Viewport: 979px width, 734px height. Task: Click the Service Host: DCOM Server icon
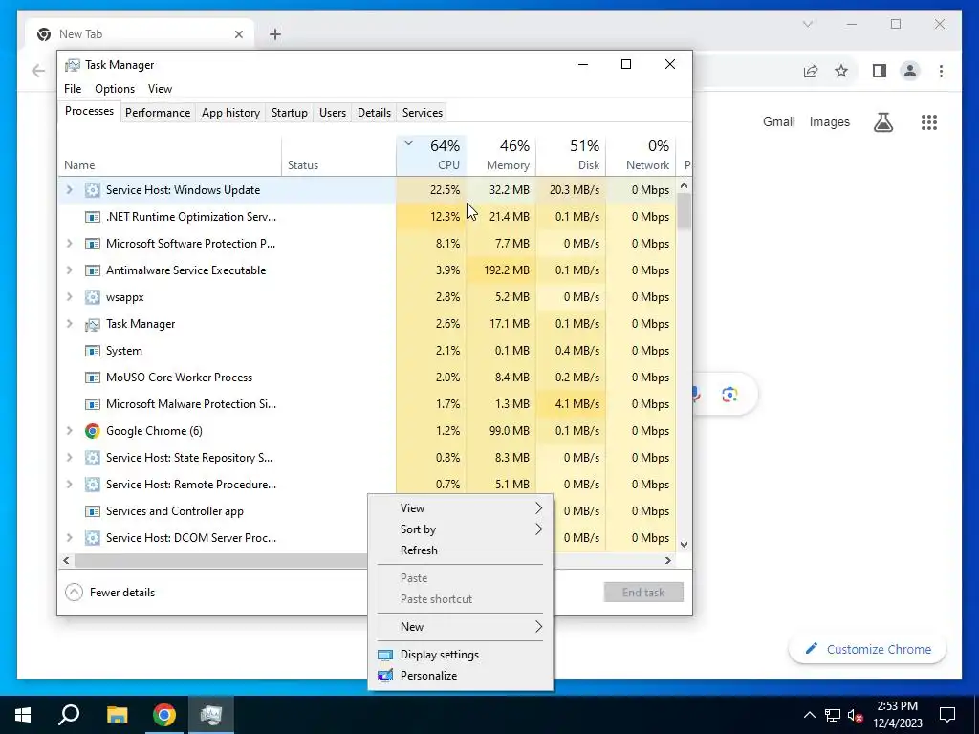[93, 538]
